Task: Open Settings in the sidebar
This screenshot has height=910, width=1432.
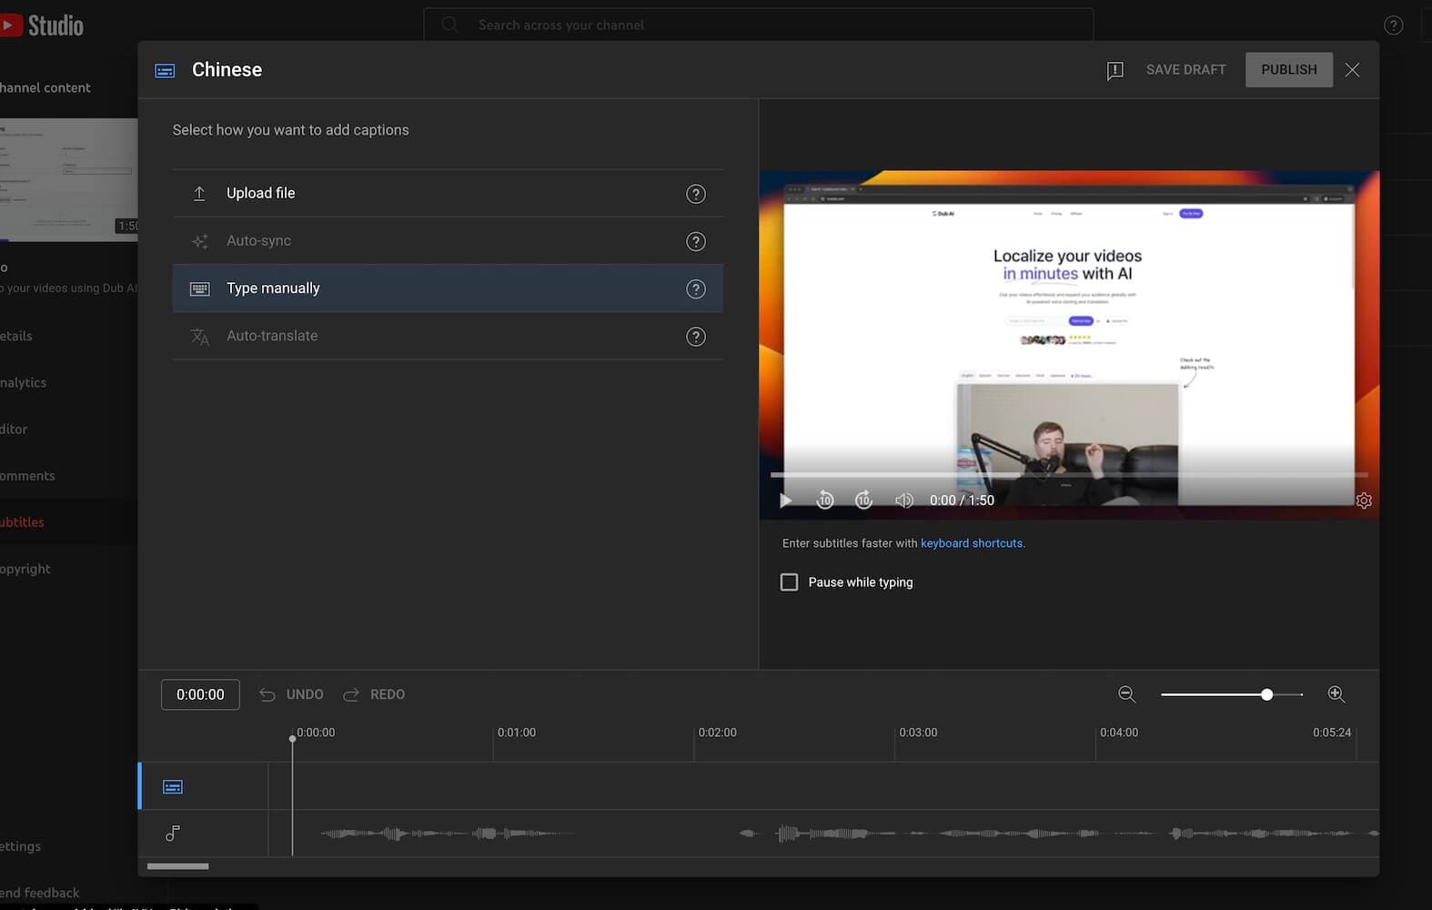Action: [20, 846]
